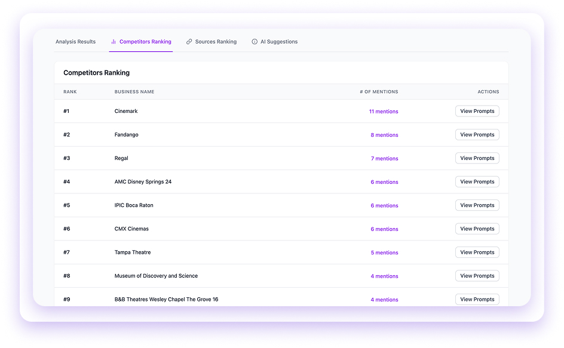View prompts for Museum of Discovery and Science
This screenshot has width=564, height=348.
pos(477,276)
